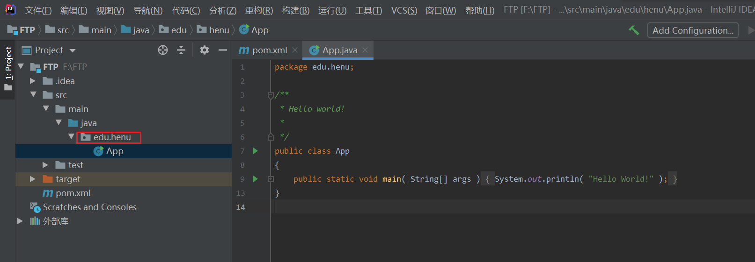The width and height of the screenshot is (755, 262).
Task: Open the 导航(N) menu
Action: tap(148, 10)
